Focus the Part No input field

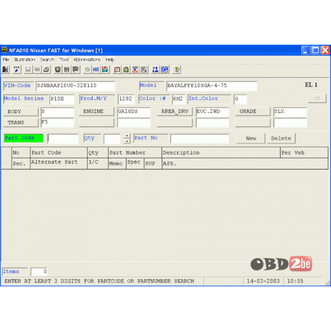[200, 138]
